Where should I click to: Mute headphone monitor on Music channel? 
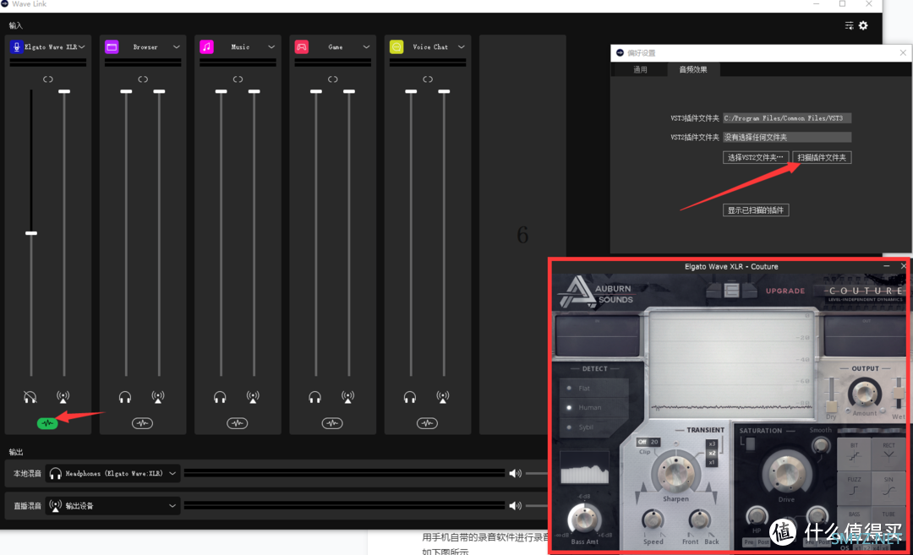coord(220,397)
